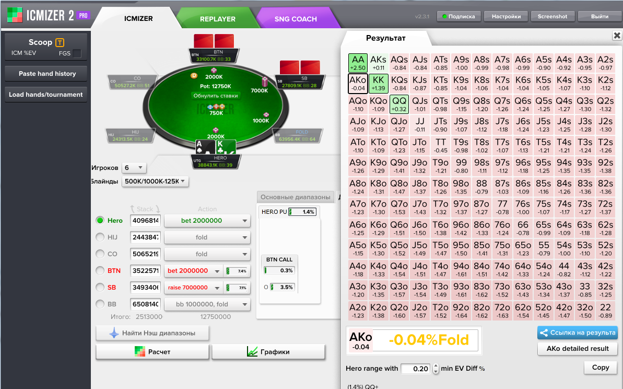Click AKo detailed result button
The image size is (623, 389).
pos(578,348)
